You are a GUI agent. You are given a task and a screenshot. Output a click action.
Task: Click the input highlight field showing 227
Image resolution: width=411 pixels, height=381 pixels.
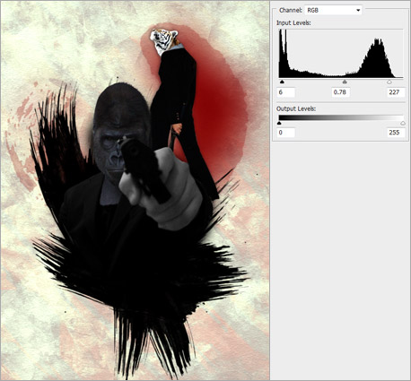click(x=396, y=92)
